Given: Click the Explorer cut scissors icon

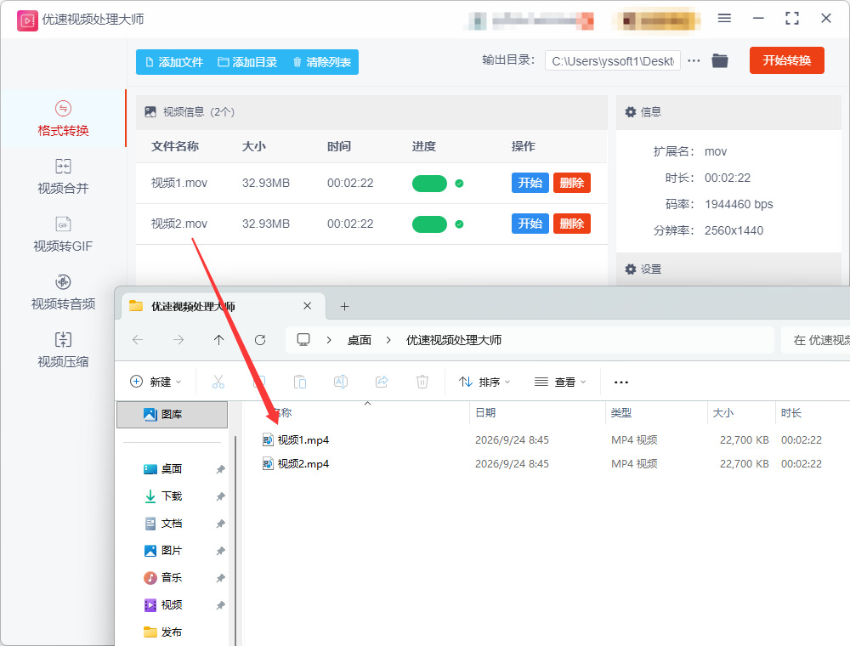Looking at the screenshot, I should pyautogui.click(x=218, y=382).
